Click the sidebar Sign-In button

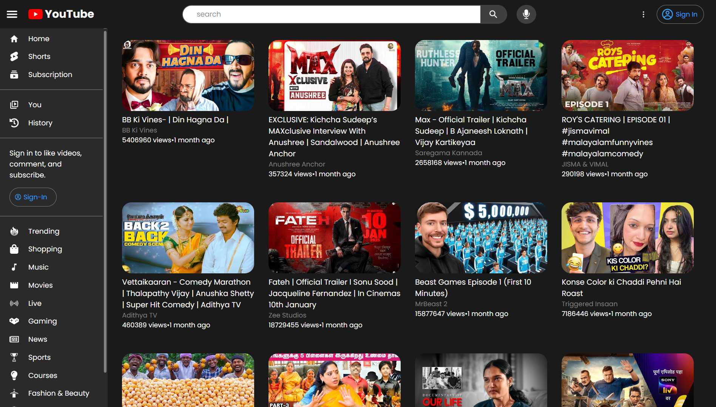pos(33,197)
